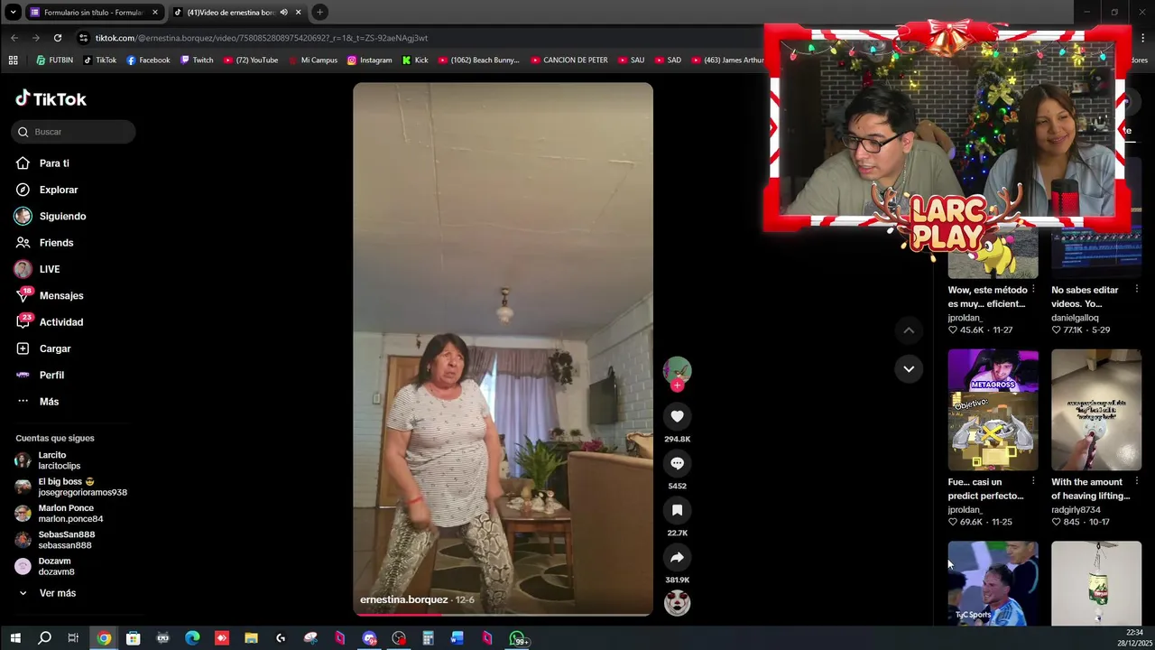Click the Buscar search field

pyautogui.click(x=74, y=132)
